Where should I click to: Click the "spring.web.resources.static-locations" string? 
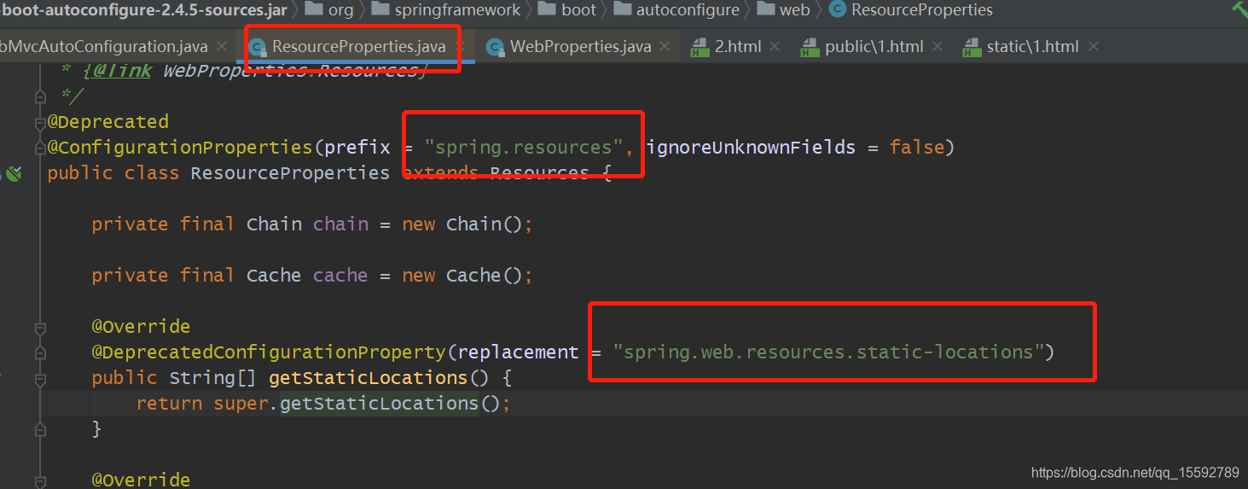coord(828,352)
